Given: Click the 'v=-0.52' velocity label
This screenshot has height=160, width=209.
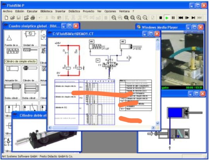Looking at the screenshot, I should tap(137, 49).
